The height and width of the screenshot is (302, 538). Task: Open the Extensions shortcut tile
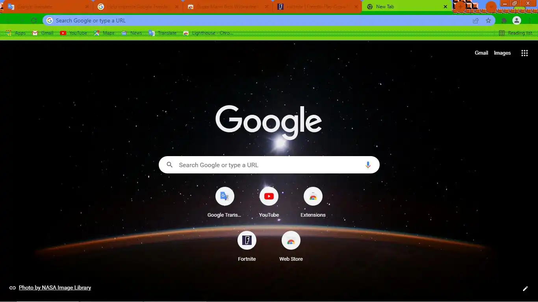click(x=313, y=203)
